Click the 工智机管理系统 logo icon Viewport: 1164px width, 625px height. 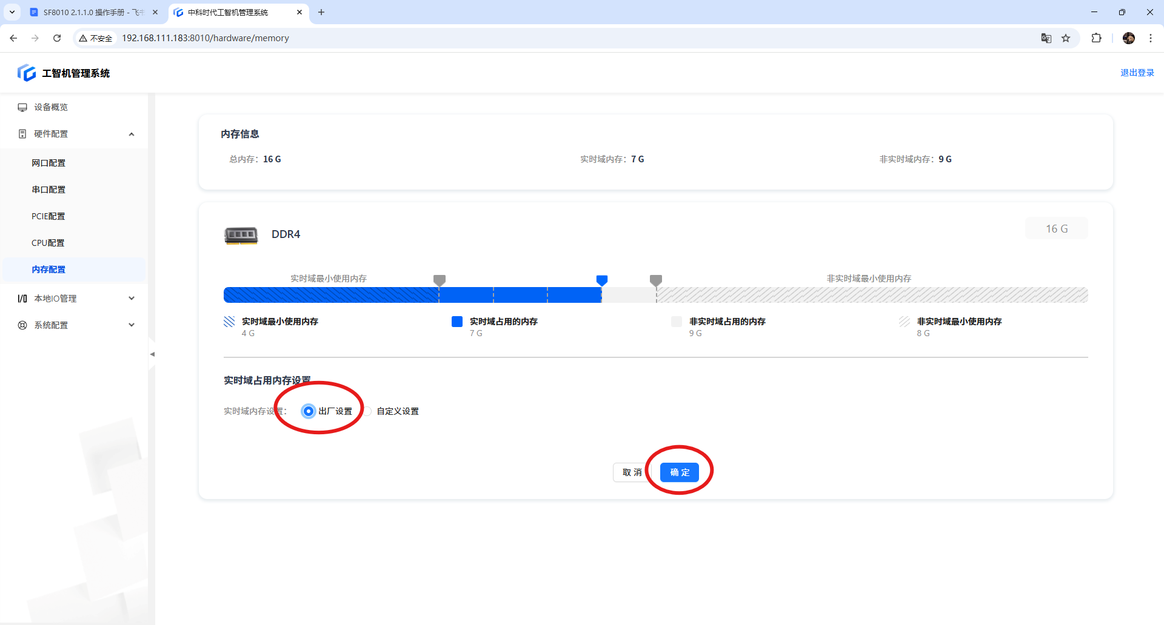coord(27,73)
